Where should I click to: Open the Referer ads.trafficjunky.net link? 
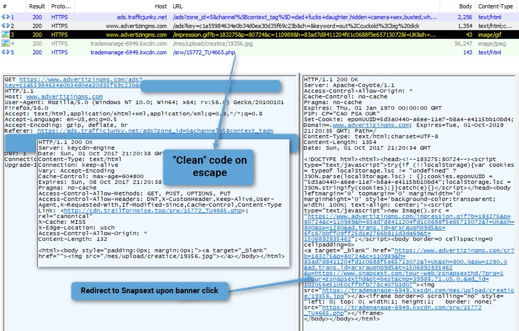click(x=155, y=131)
